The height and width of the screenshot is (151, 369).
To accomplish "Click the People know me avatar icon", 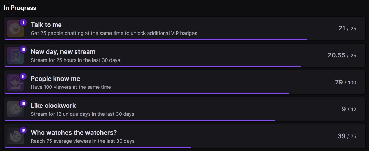I will (15, 82).
